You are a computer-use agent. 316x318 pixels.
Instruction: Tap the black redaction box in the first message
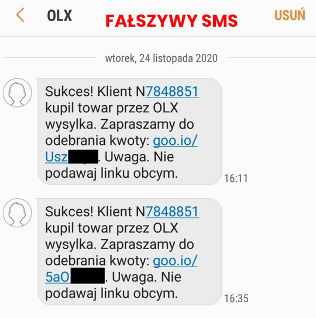coord(83,157)
